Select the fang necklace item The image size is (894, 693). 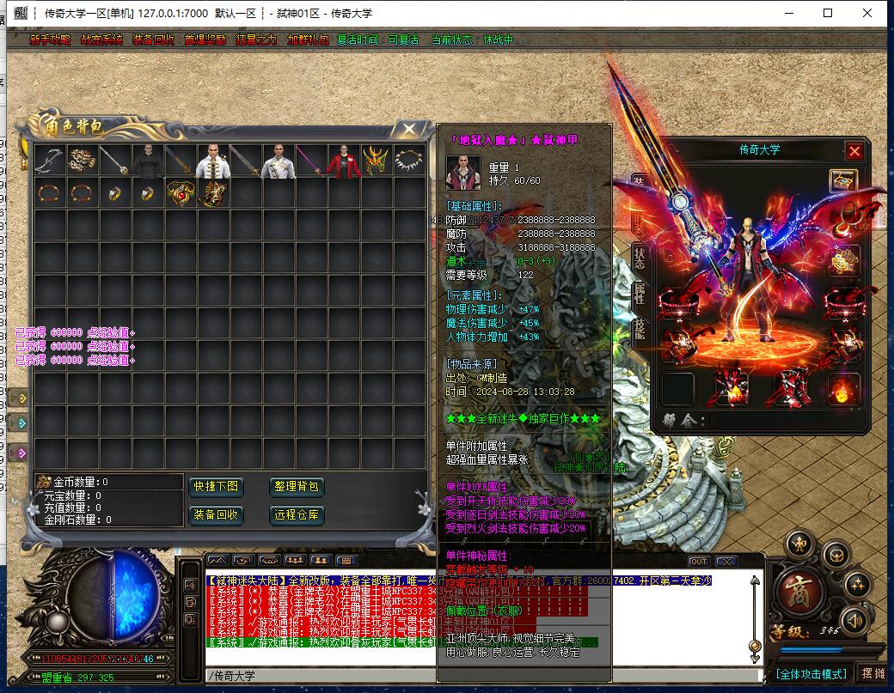[409, 161]
